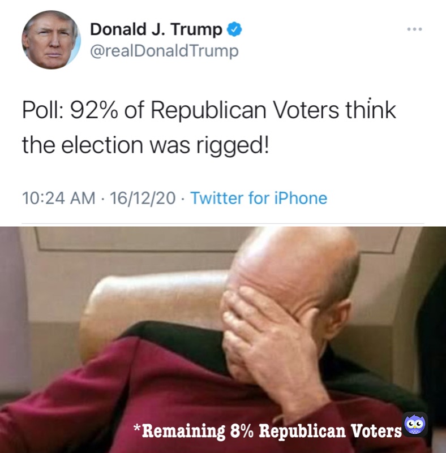Click the Remaining 8% Republican Voters caption
446x453 pixels.
(x=267, y=431)
